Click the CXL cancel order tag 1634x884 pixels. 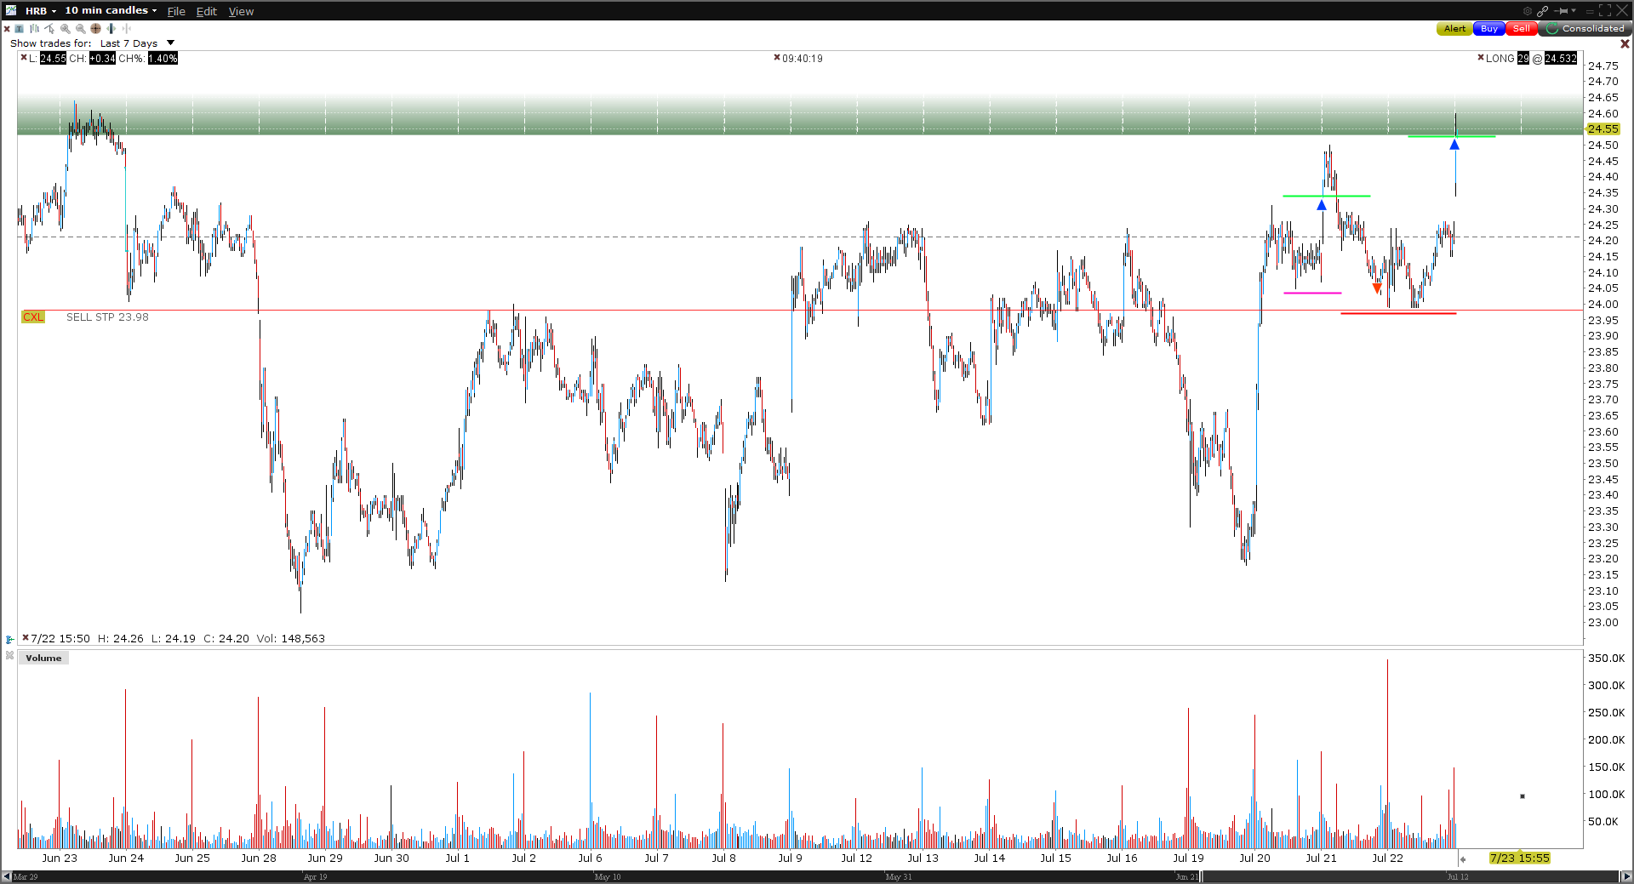33,317
